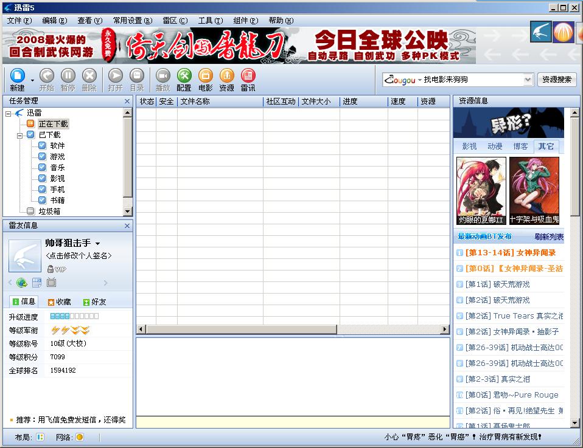Open the 电影 movie toolbar icon
The image size is (583, 448).
[205, 76]
